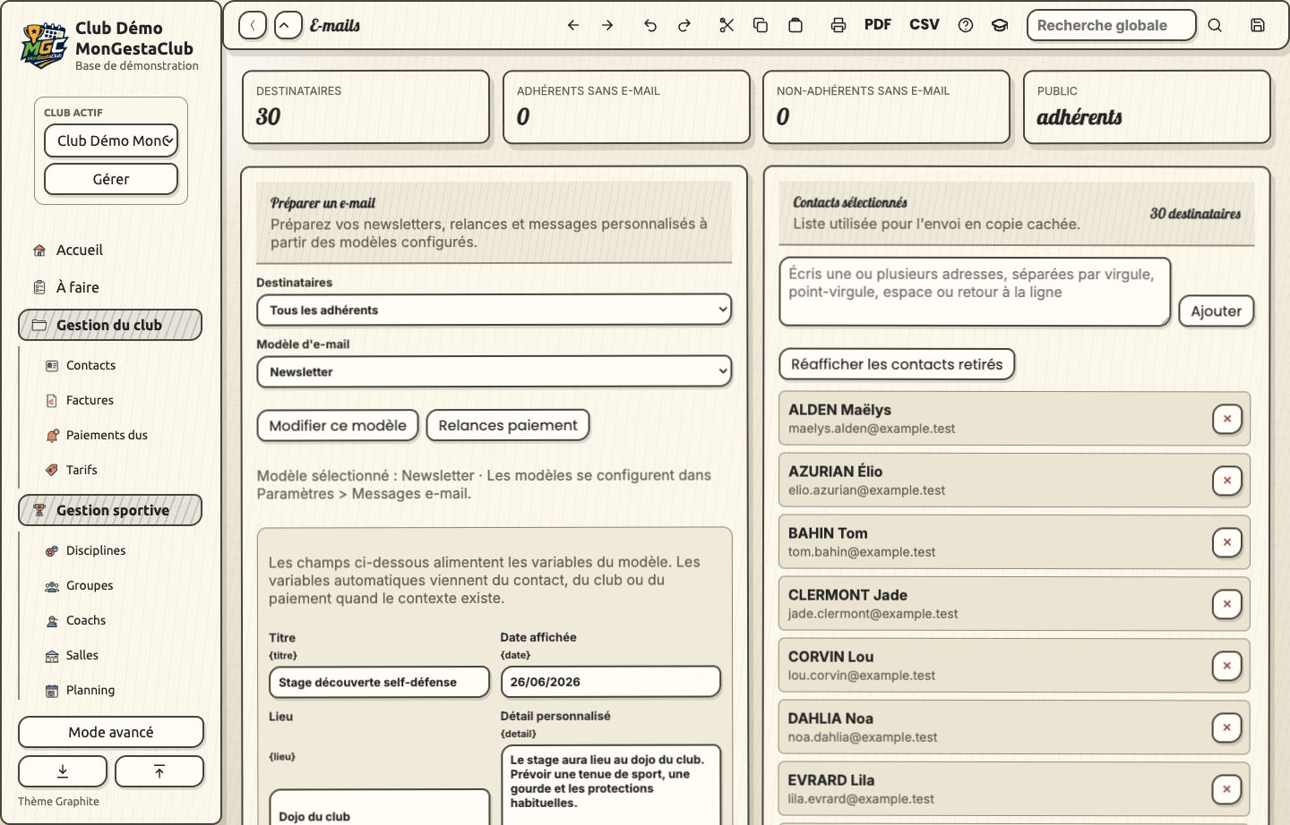Remove CLERMONT Jade from the recipients
The width and height of the screenshot is (1290, 825).
pyautogui.click(x=1227, y=604)
